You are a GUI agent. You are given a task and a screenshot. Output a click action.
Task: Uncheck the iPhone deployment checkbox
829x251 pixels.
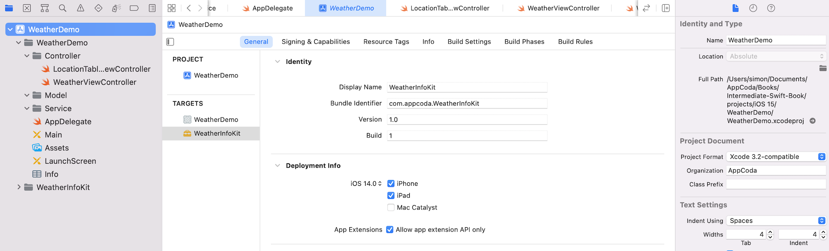tap(391, 184)
